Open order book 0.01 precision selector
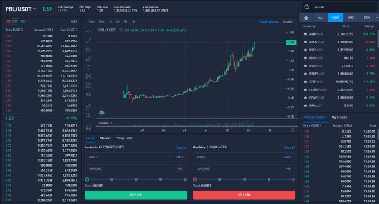This screenshot has height=204, width=379. pos(74,22)
